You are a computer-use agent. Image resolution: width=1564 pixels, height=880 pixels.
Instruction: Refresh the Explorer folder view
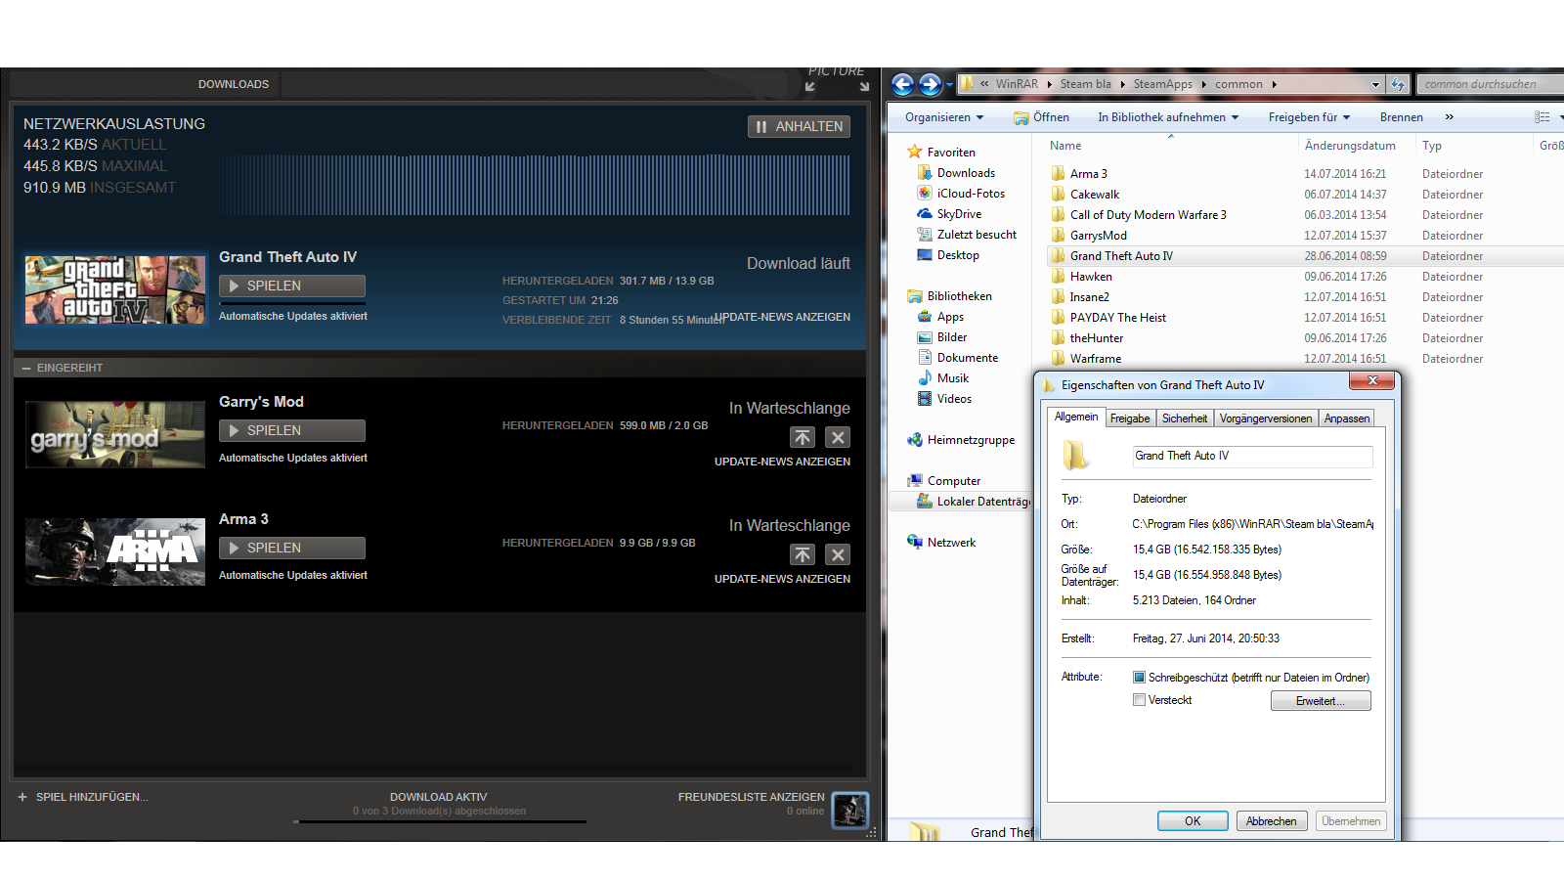click(1398, 84)
